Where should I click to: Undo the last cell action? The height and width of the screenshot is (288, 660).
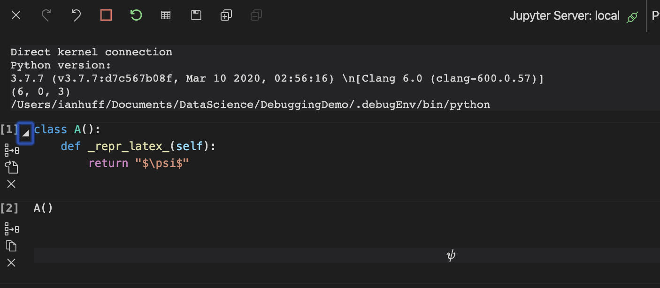[77, 15]
